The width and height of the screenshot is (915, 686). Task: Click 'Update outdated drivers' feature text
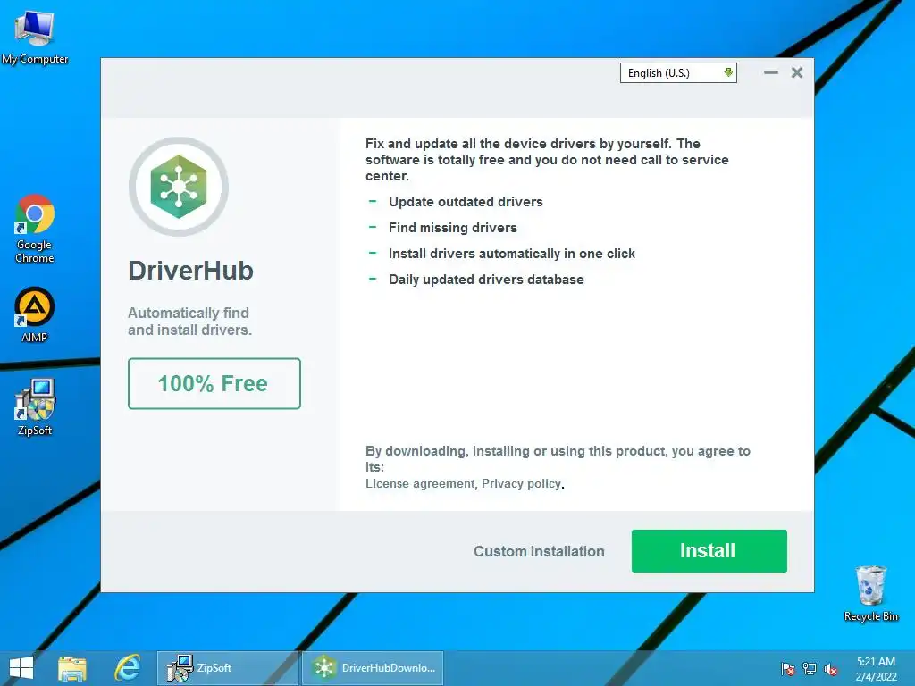coord(466,202)
